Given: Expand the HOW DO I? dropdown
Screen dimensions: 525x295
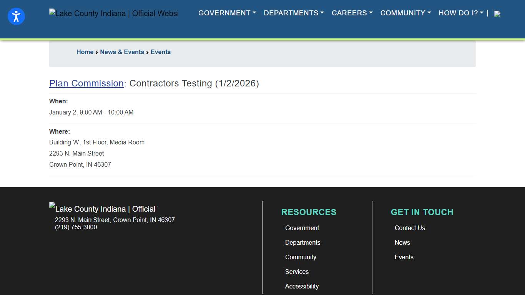Looking at the screenshot, I should tap(460, 13).
